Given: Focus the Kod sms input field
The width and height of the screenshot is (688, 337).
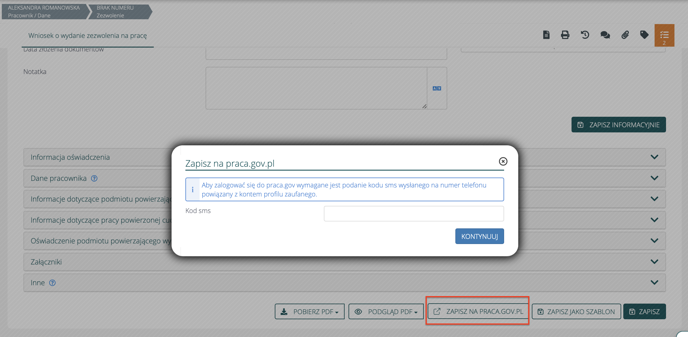Looking at the screenshot, I should click(x=414, y=214).
